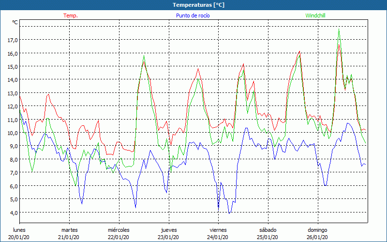Click the 8,0 y-axis value
387x242 pixels.
[x=14, y=160]
